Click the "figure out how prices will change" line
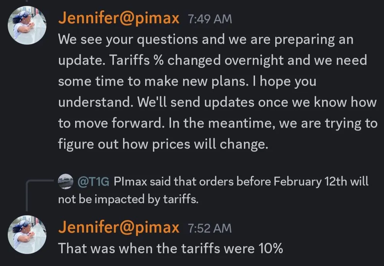The image size is (384, 266). coord(162,144)
